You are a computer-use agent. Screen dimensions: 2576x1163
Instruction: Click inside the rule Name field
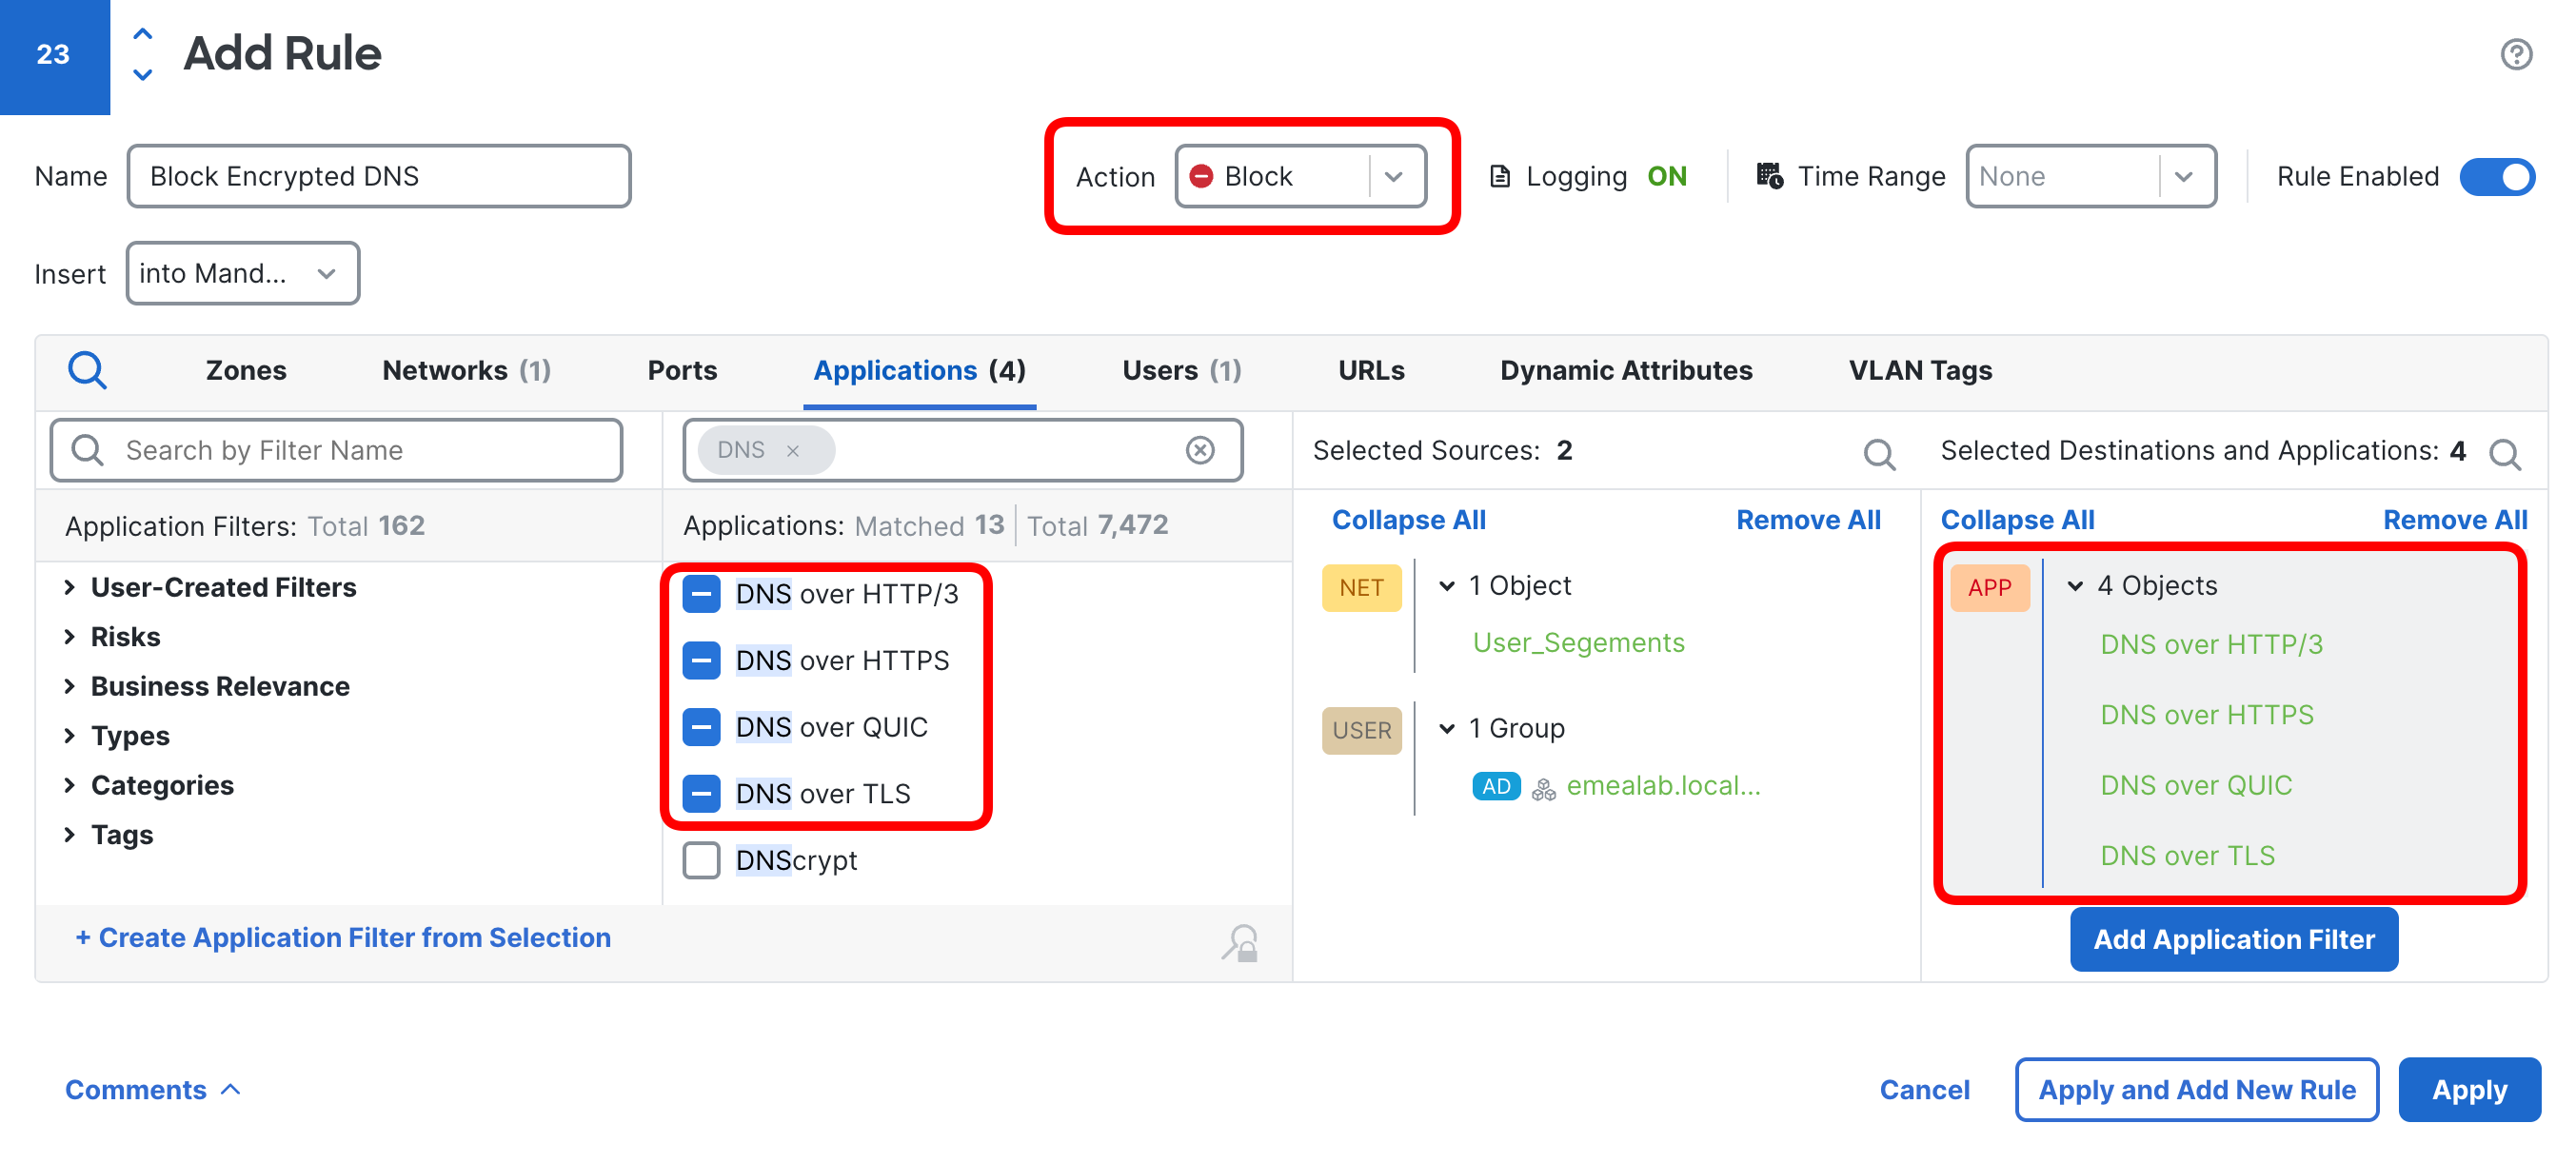378,177
